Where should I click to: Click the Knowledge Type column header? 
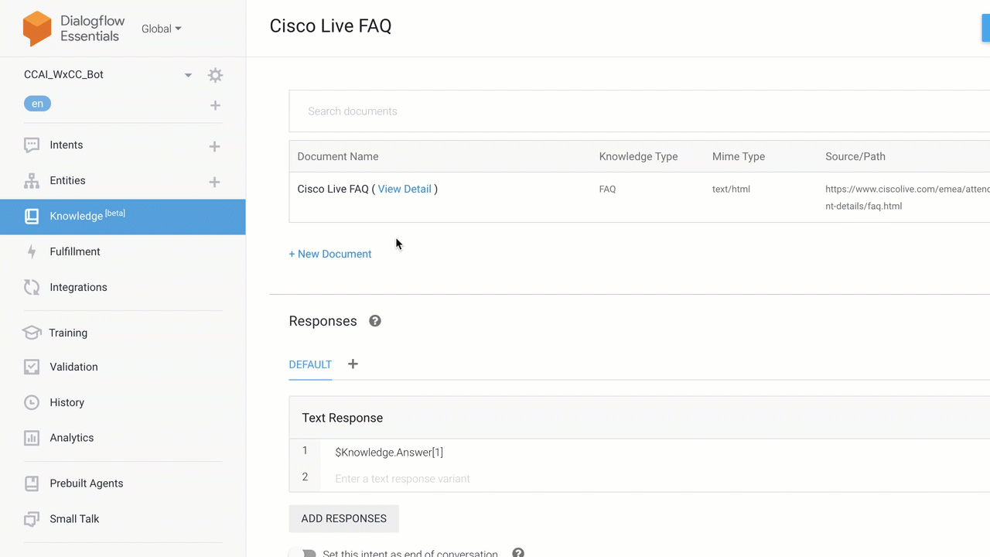638,156
